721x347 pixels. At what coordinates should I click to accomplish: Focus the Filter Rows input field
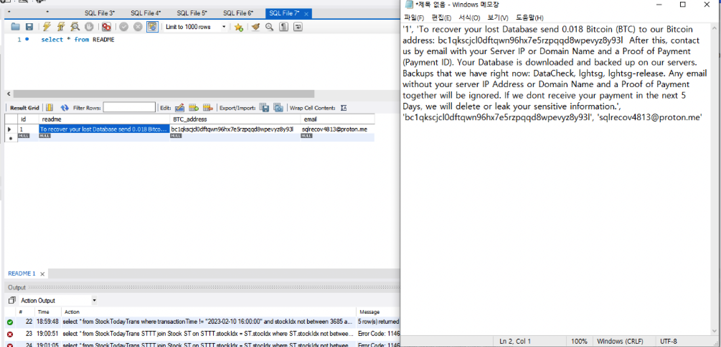129,107
